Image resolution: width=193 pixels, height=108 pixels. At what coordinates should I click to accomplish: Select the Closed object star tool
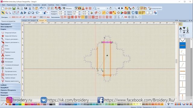click(3, 36)
